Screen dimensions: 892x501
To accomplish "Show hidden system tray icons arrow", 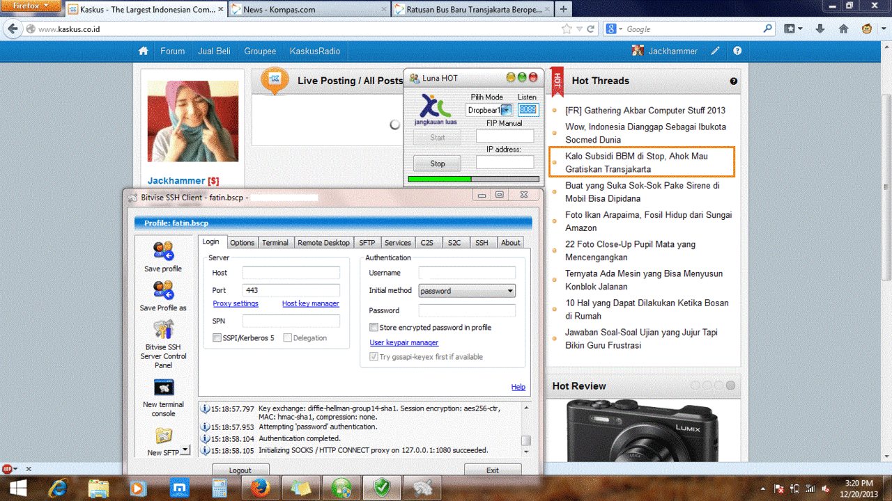I will pos(764,489).
